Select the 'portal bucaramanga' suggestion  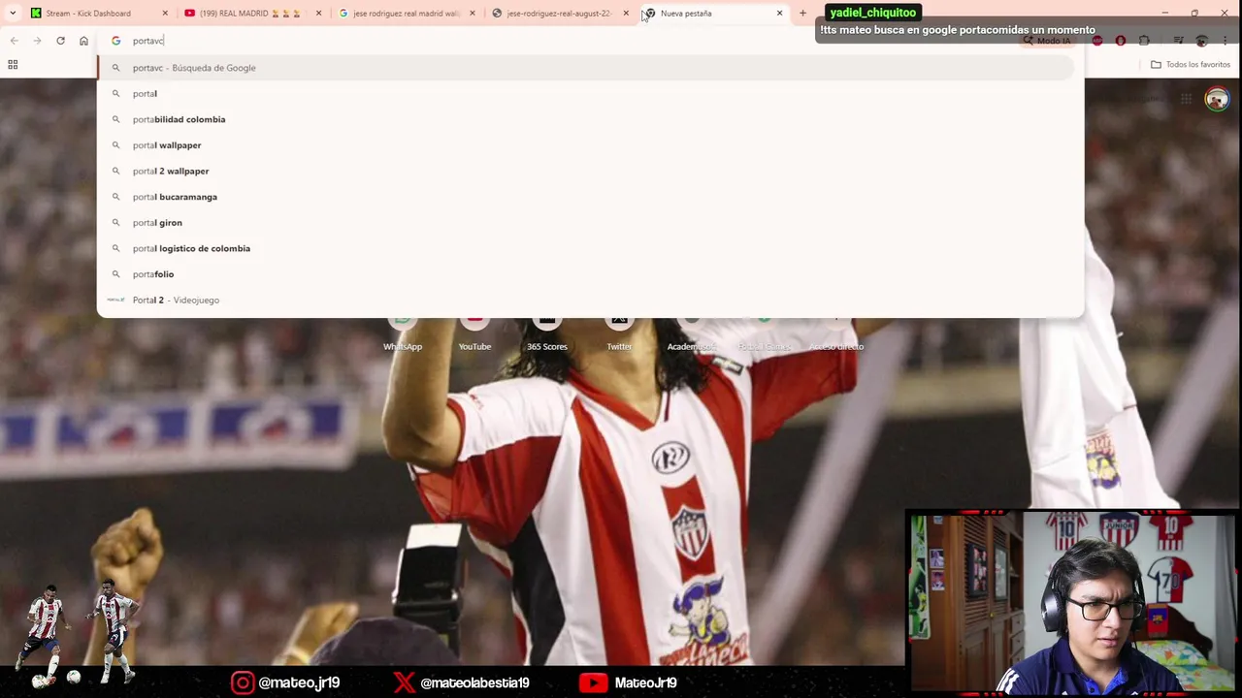(x=590, y=197)
